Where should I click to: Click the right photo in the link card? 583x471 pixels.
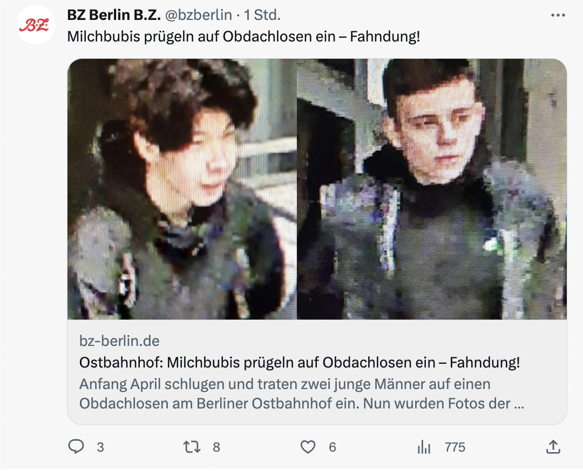point(432,189)
